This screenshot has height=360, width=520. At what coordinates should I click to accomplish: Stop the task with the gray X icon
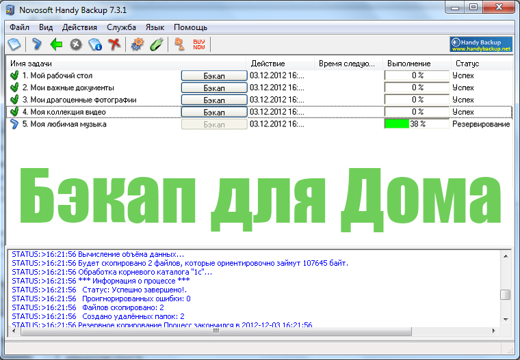[x=76, y=44]
